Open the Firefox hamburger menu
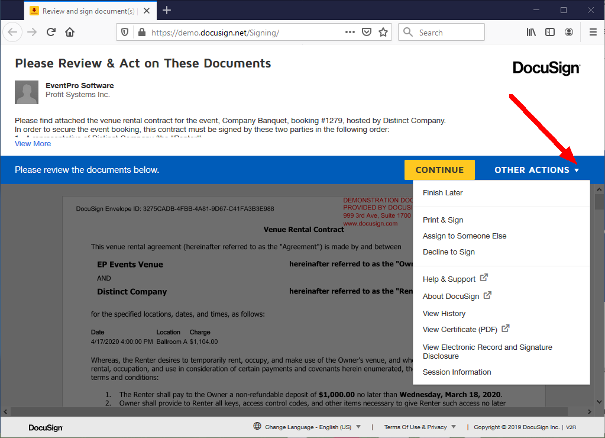The width and height of the screenshot is (605, 438). point(593,32)
